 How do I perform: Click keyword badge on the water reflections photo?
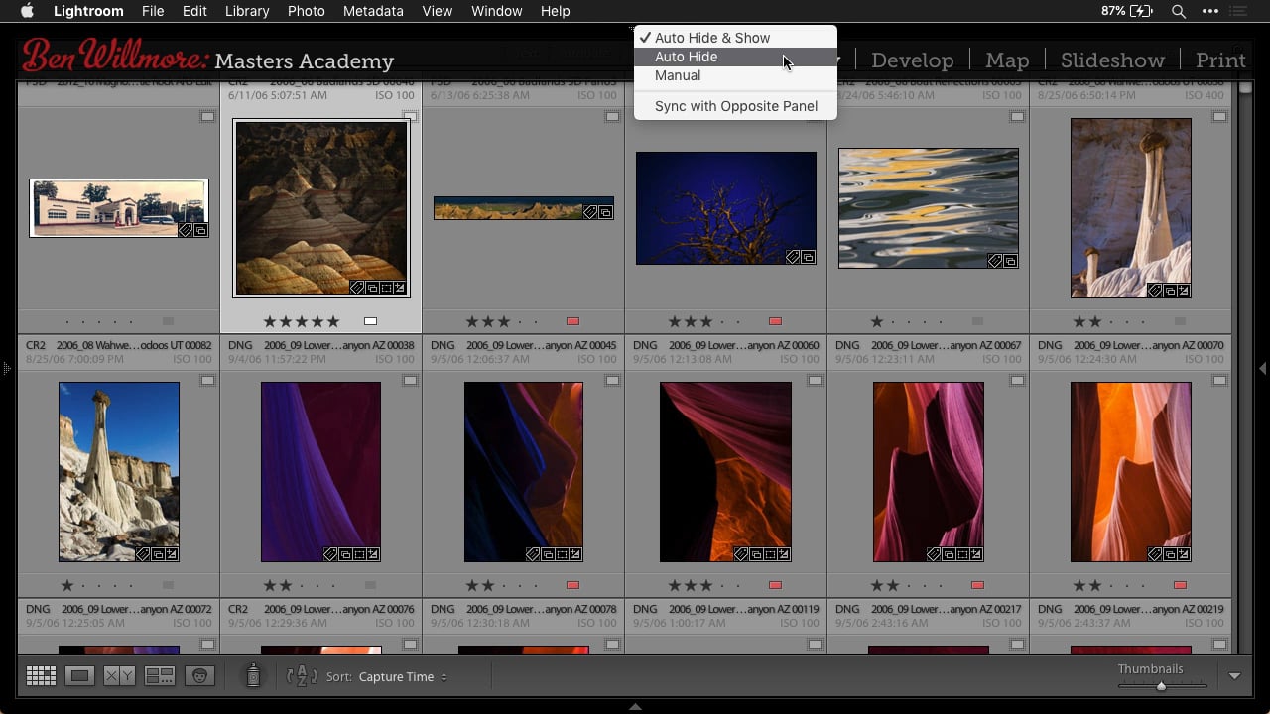tap(995, 261)
